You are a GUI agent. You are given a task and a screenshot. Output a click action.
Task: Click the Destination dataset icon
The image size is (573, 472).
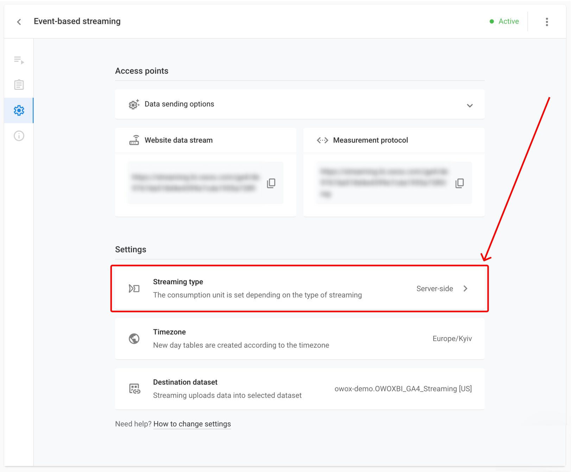(x=134, y=389)
